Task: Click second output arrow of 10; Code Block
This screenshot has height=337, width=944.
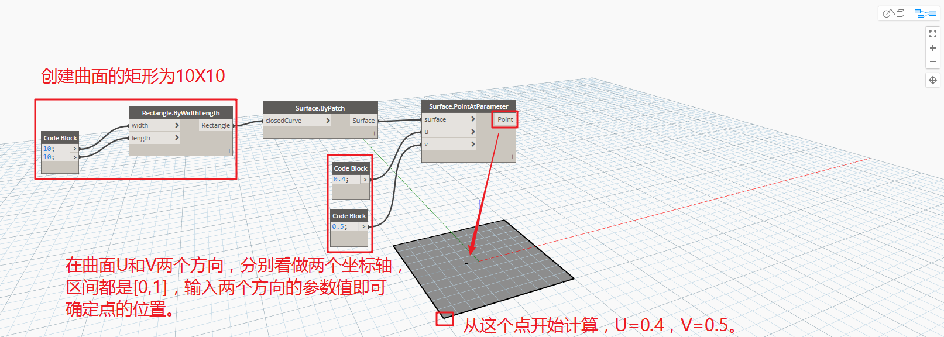Action: coord(74,157)
